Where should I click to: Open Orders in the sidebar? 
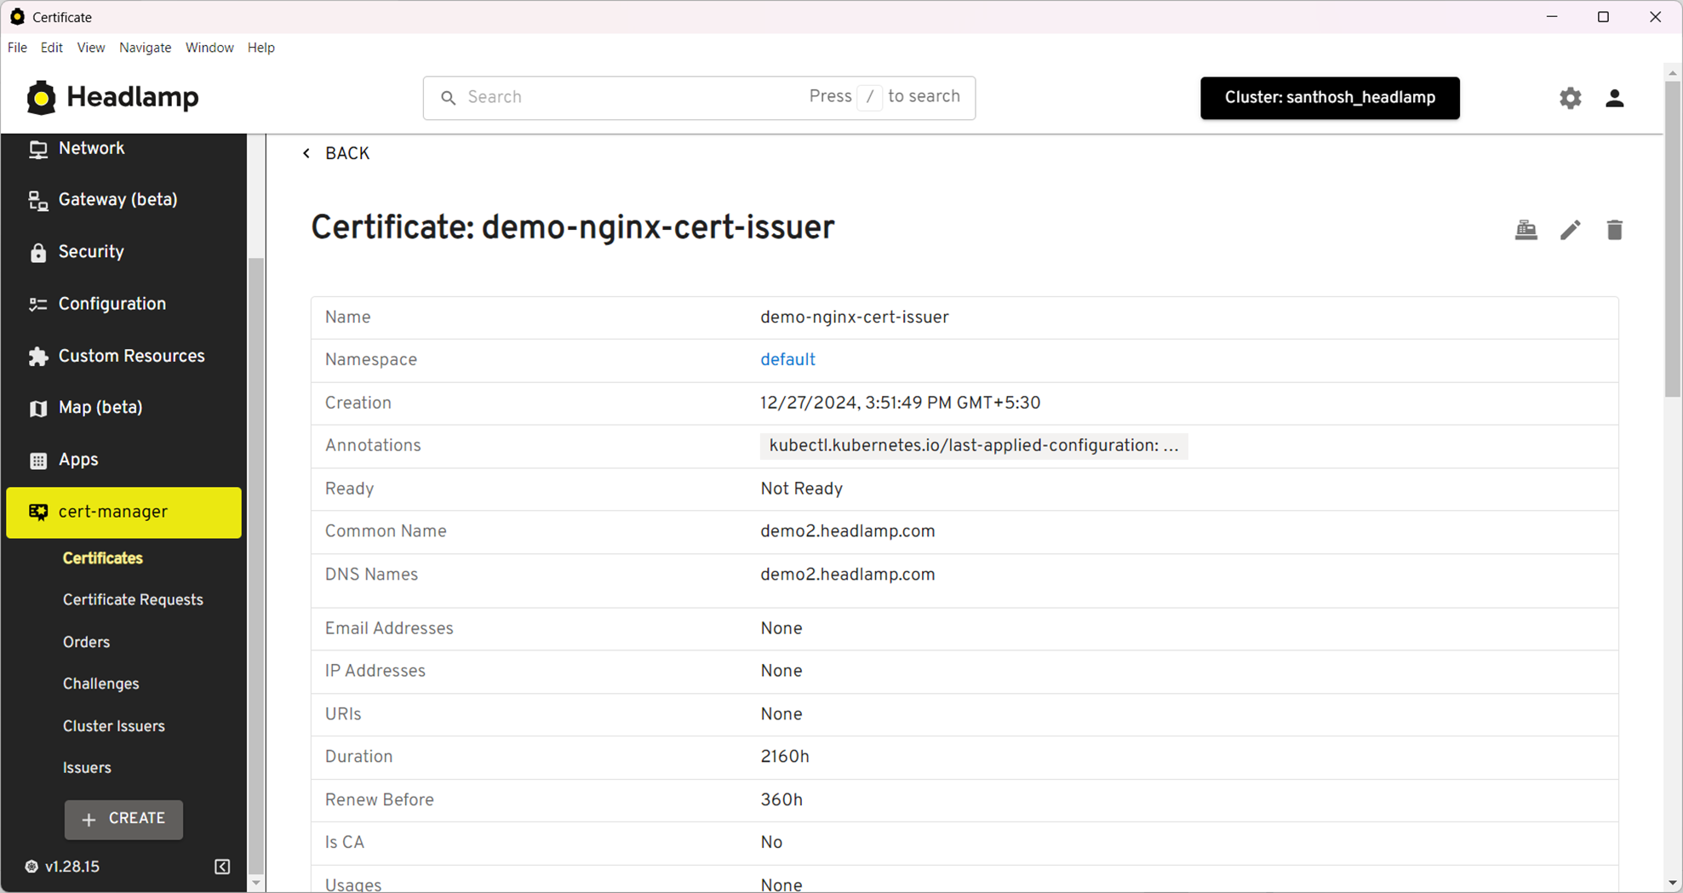pos(86,643)
